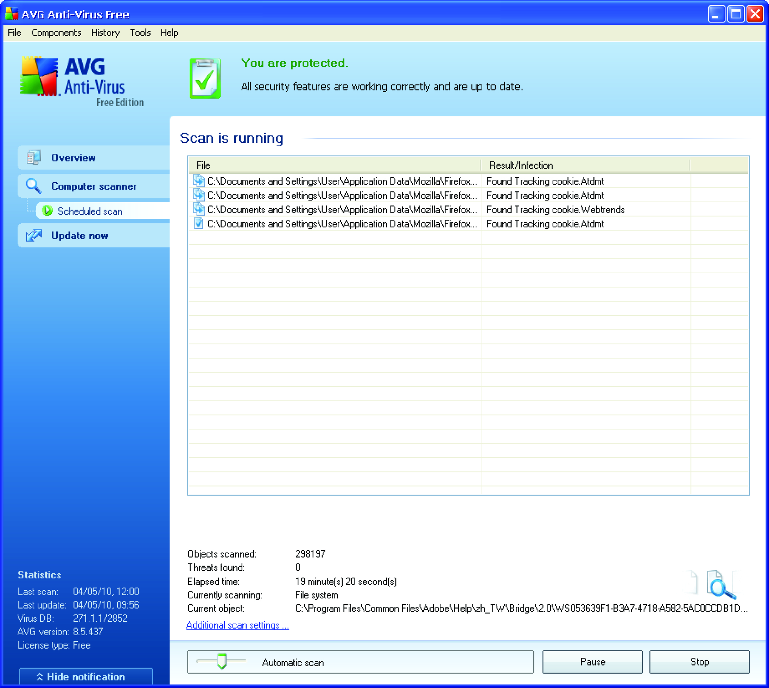The height and width of the screenshot is (688, 769).
Task: Stop the running scan
Action: coord(699,662)
